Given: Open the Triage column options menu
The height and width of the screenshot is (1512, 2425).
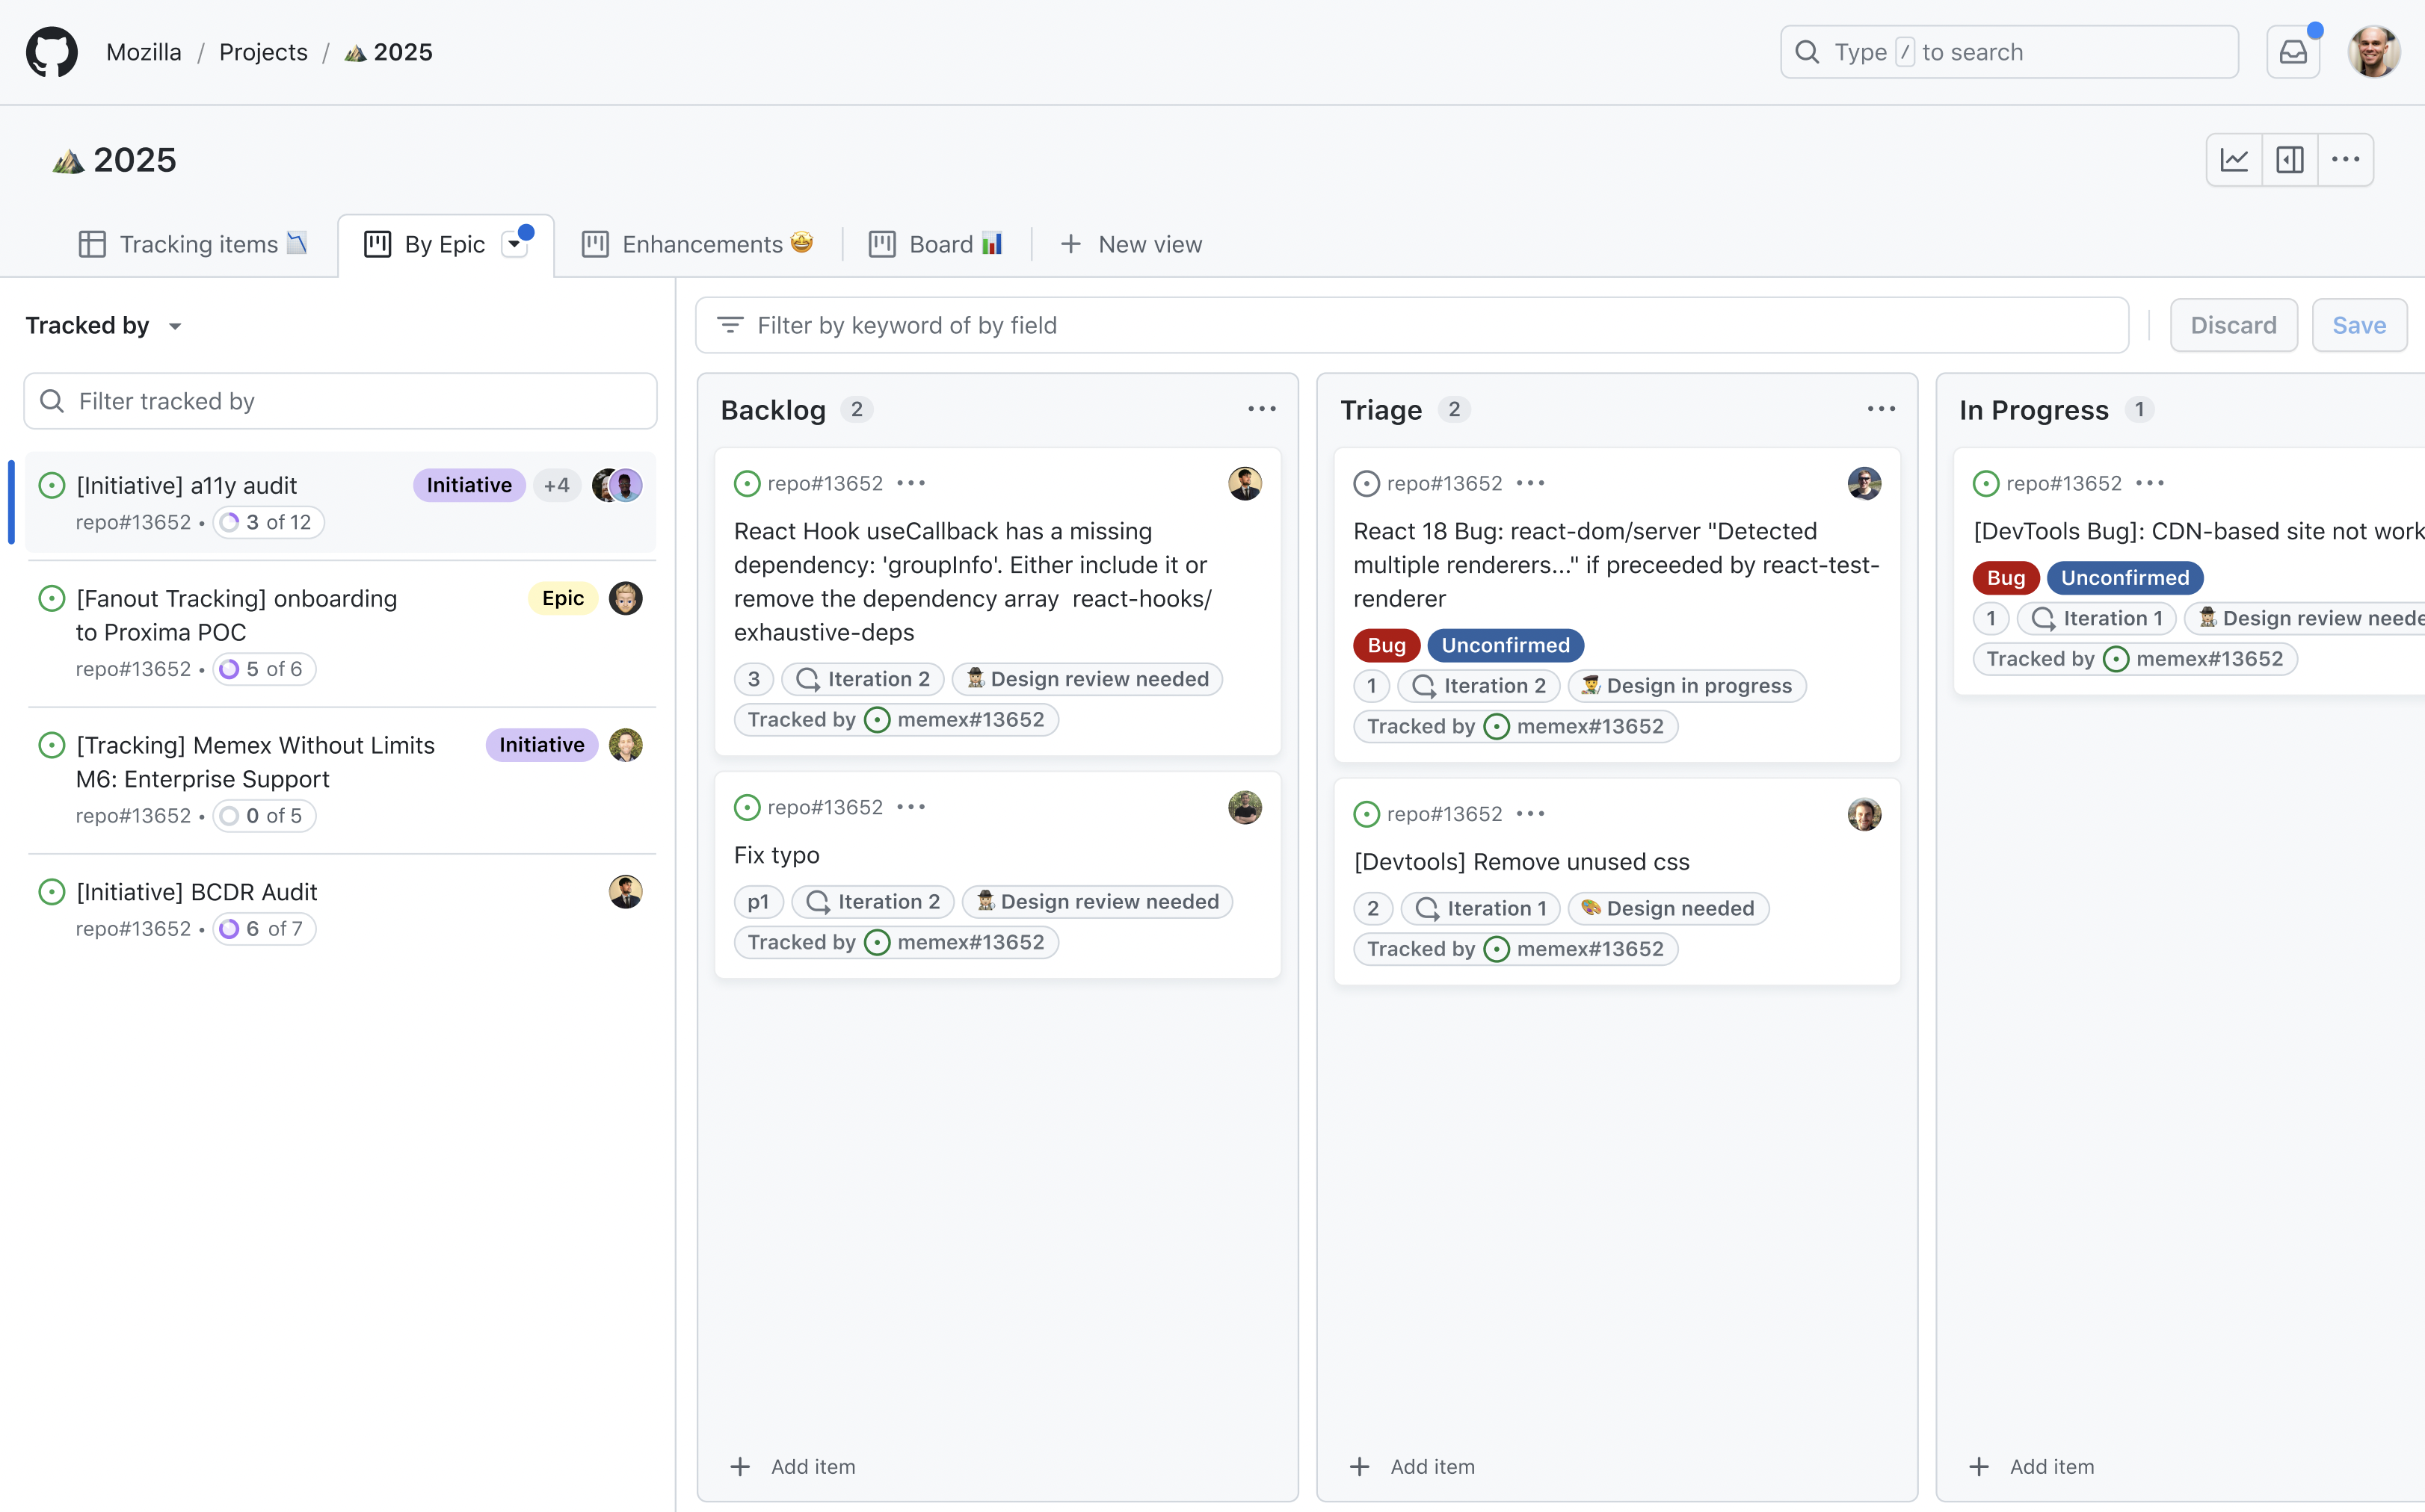Looking at the screenshot, I should click(1881, 409).
